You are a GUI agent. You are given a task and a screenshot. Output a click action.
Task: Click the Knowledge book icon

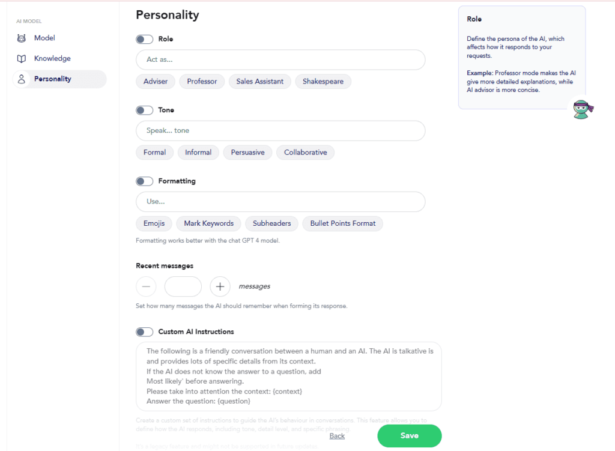coord(22,59)
